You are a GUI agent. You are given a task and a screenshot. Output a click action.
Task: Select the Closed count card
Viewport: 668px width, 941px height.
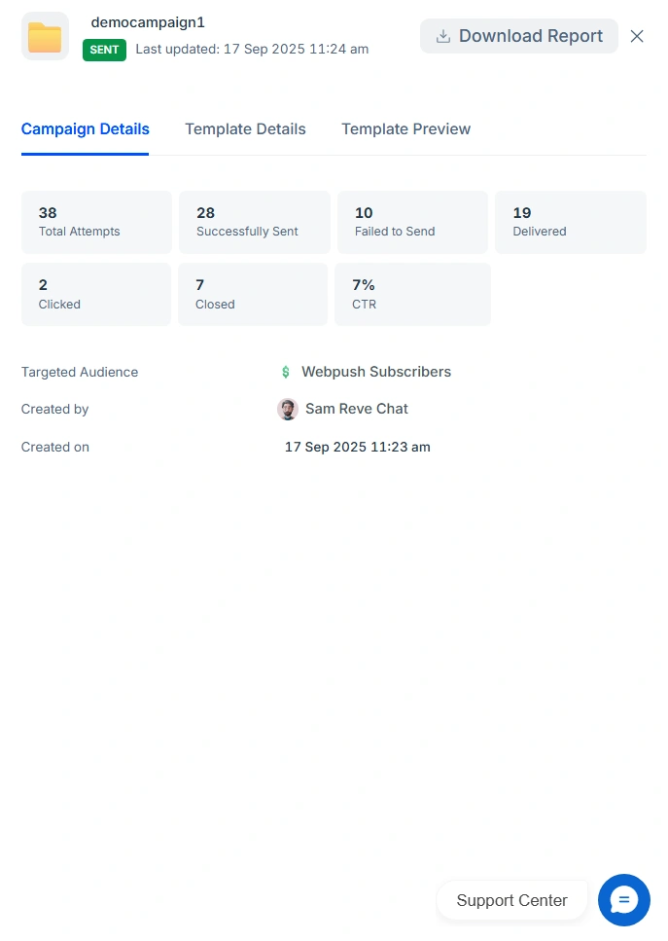[253, 294]
